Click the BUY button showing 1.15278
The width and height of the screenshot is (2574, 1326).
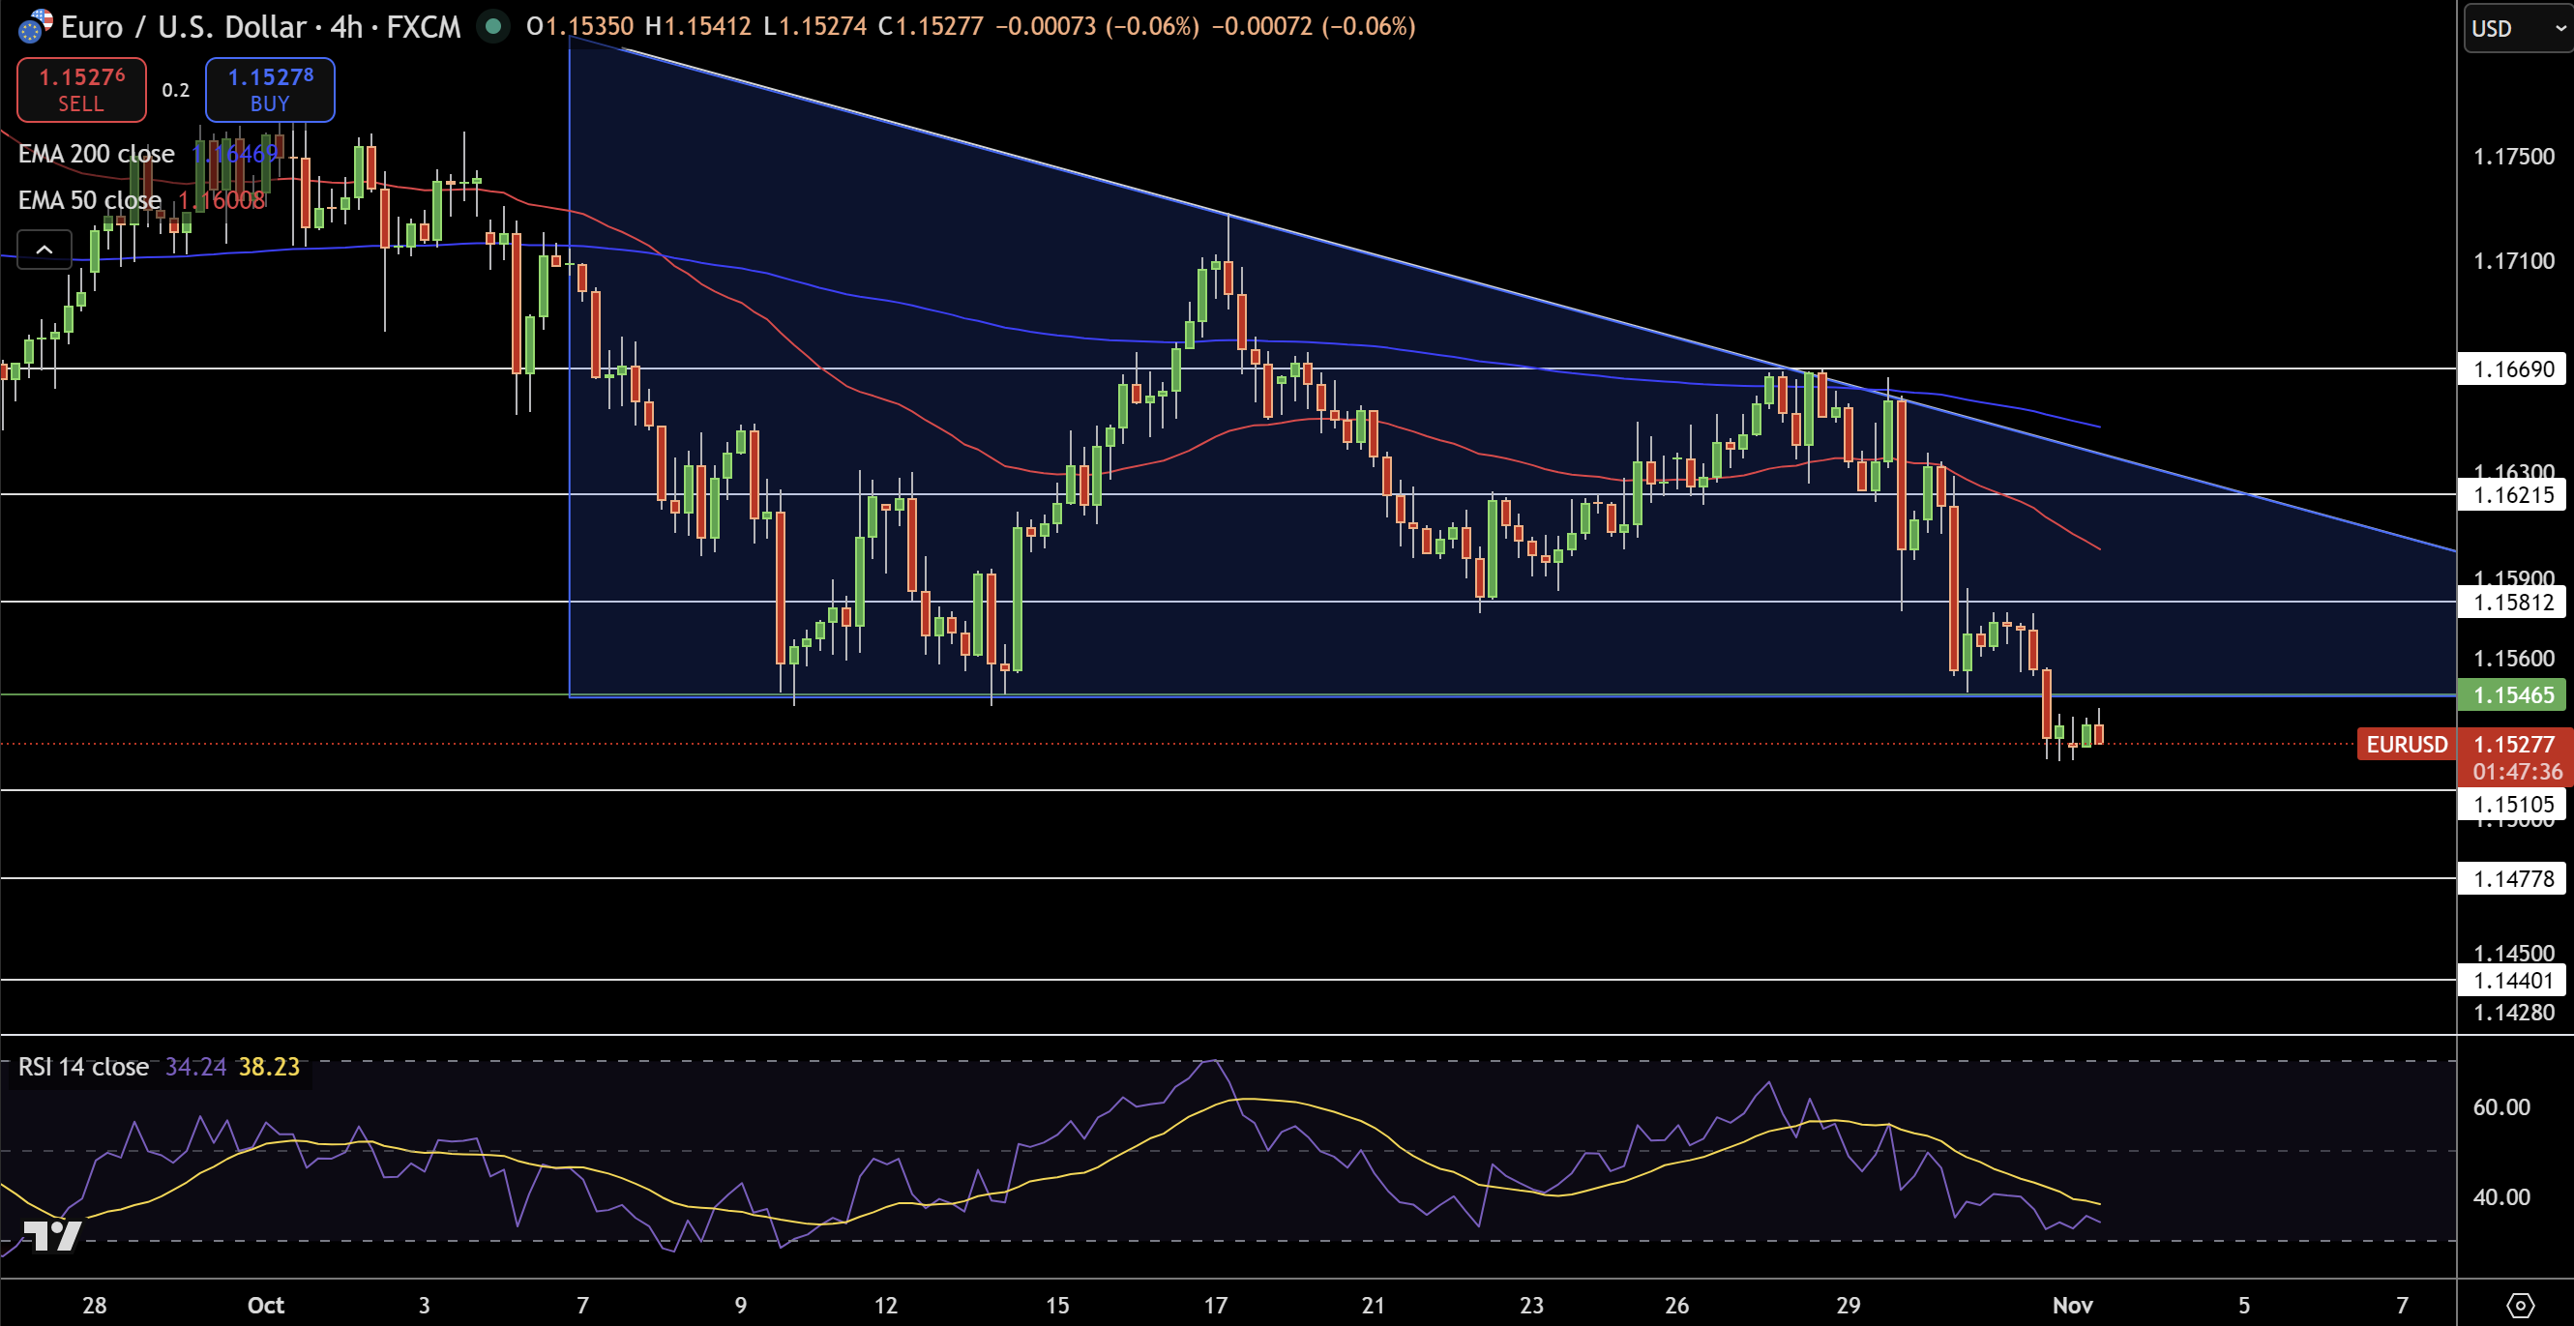(x=269, y=90)
